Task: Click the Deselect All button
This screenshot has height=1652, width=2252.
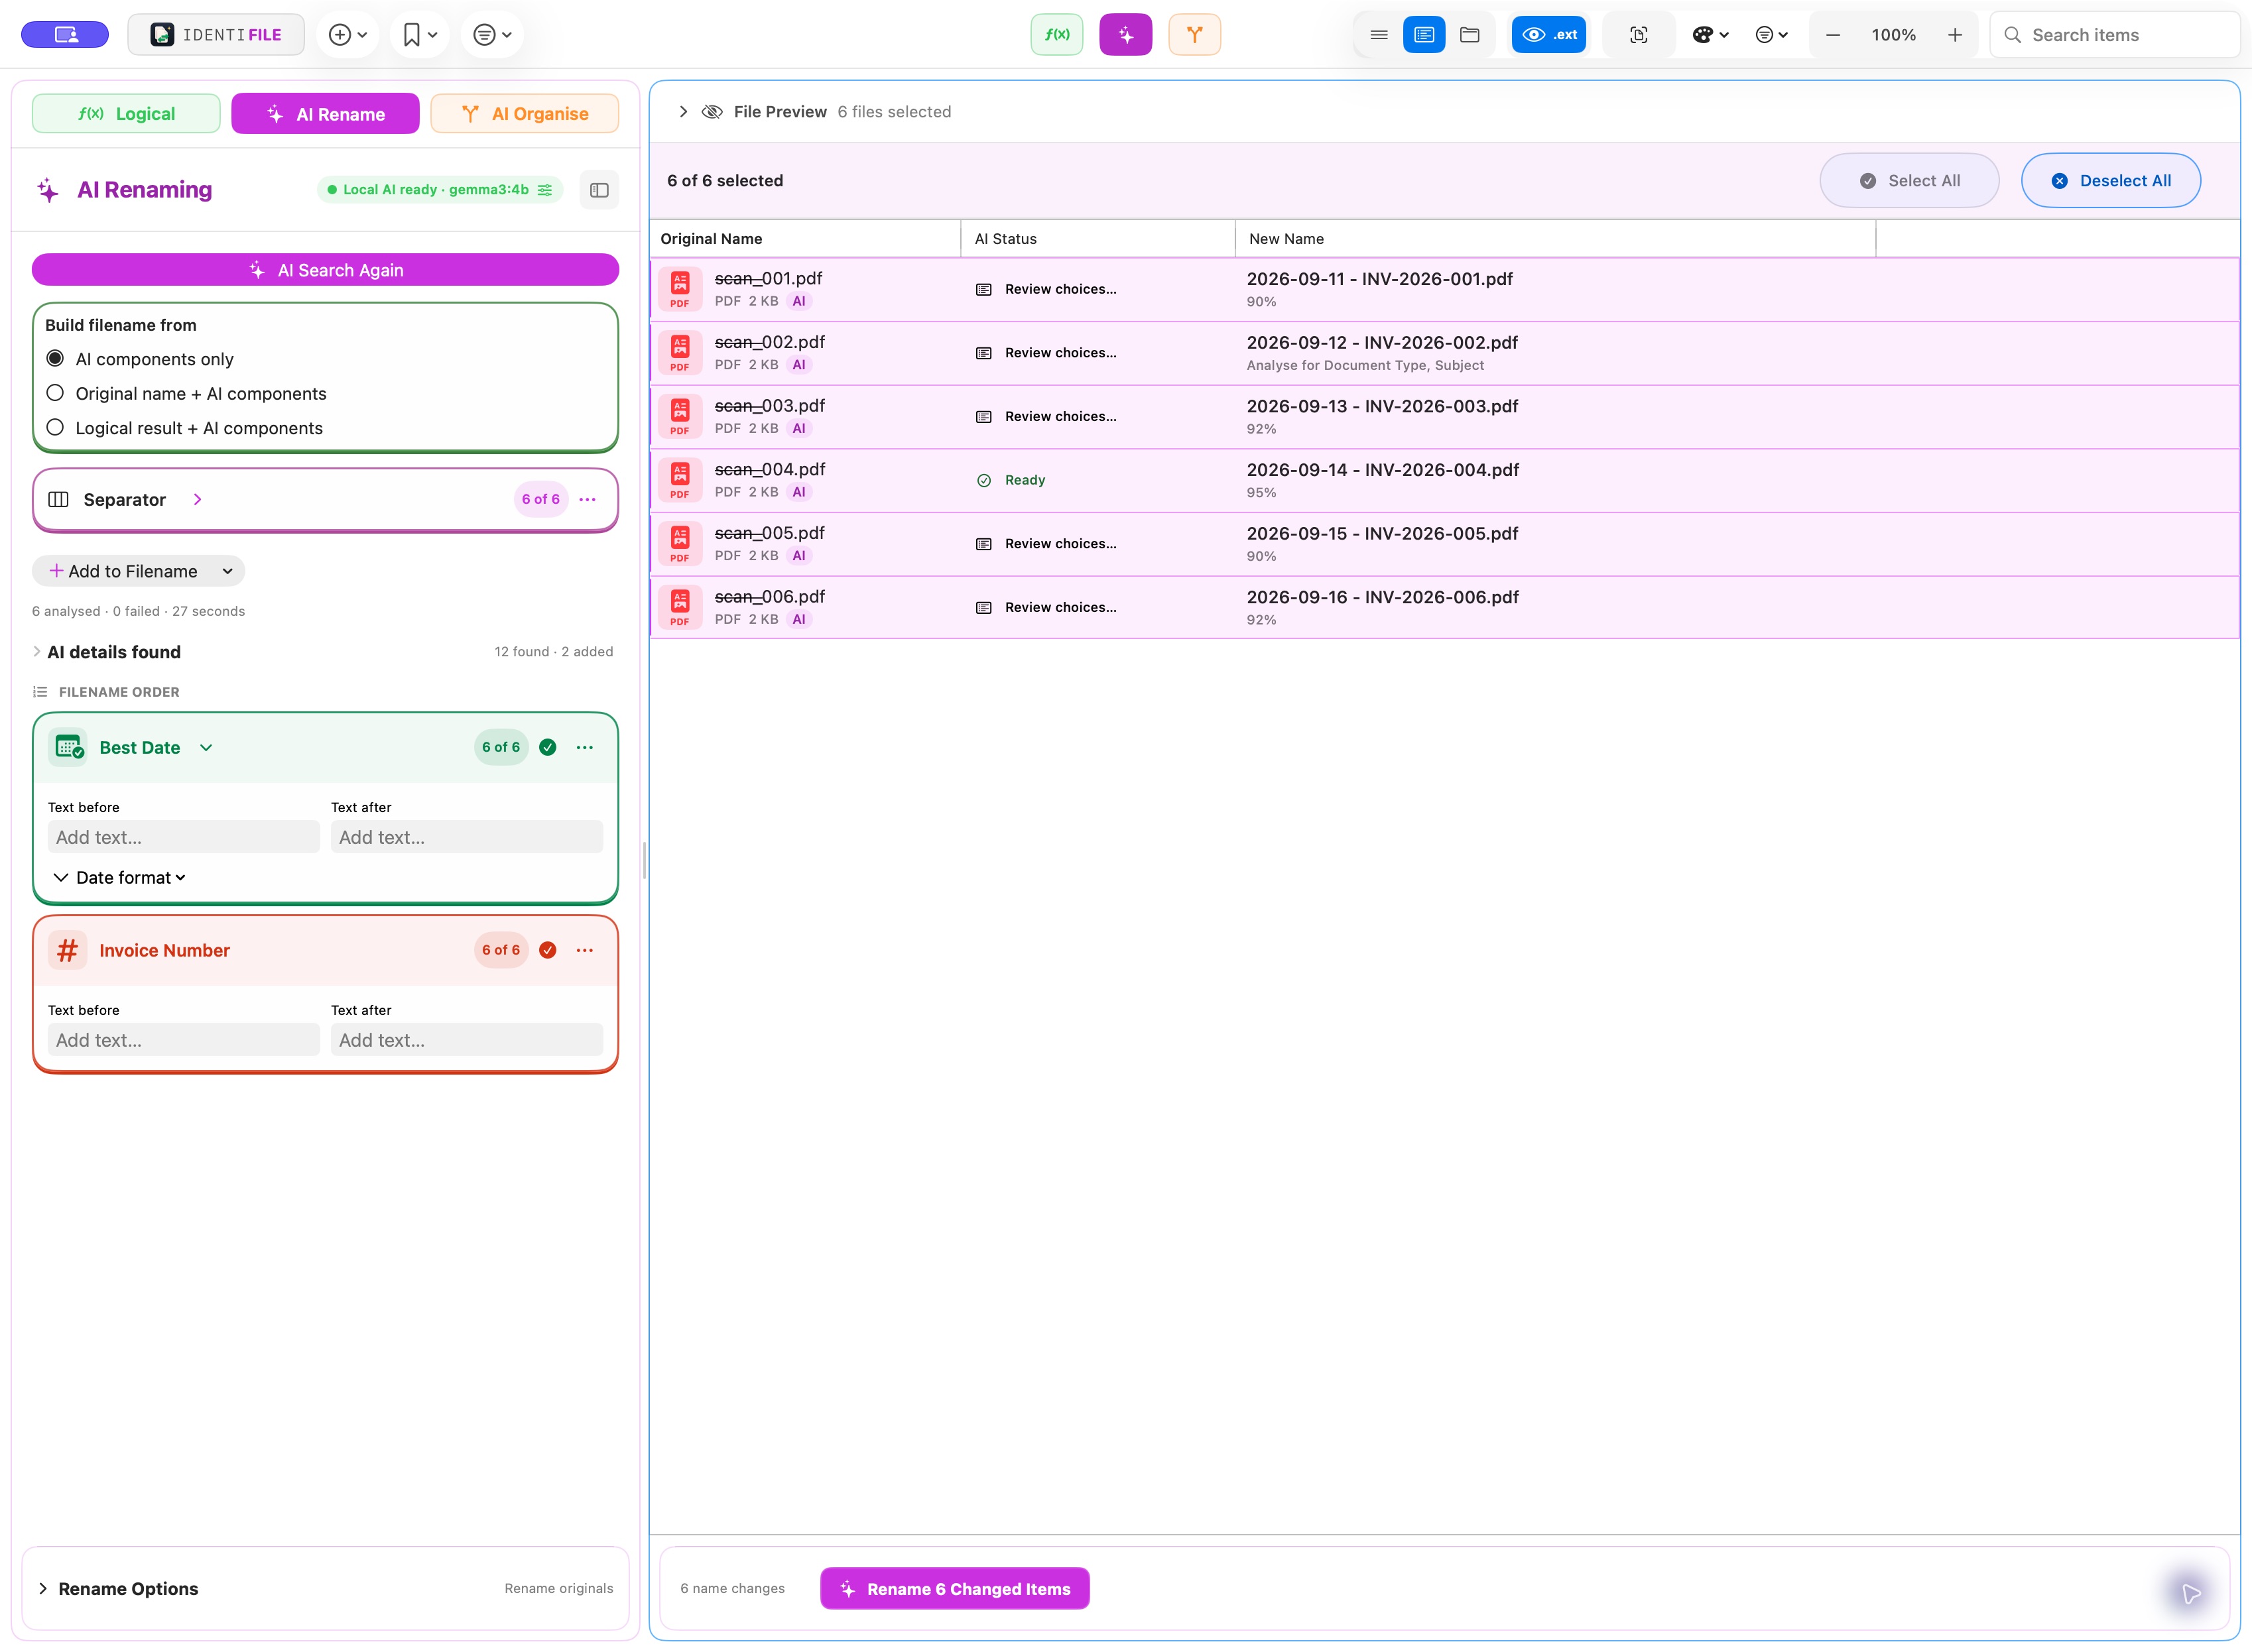Action: (2111, 181)
